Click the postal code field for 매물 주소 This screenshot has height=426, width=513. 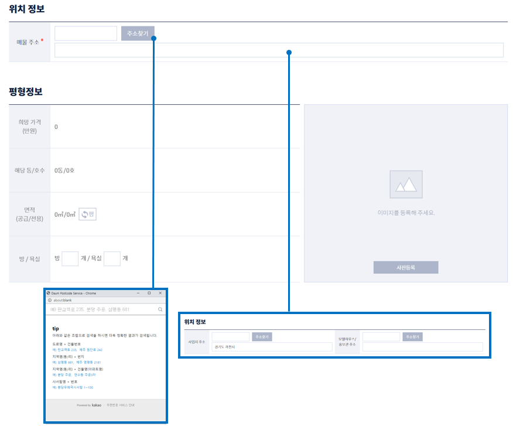[x=85, y=33]
